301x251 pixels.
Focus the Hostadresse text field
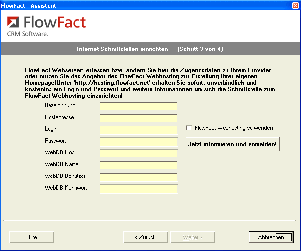(x=139, y=119)
